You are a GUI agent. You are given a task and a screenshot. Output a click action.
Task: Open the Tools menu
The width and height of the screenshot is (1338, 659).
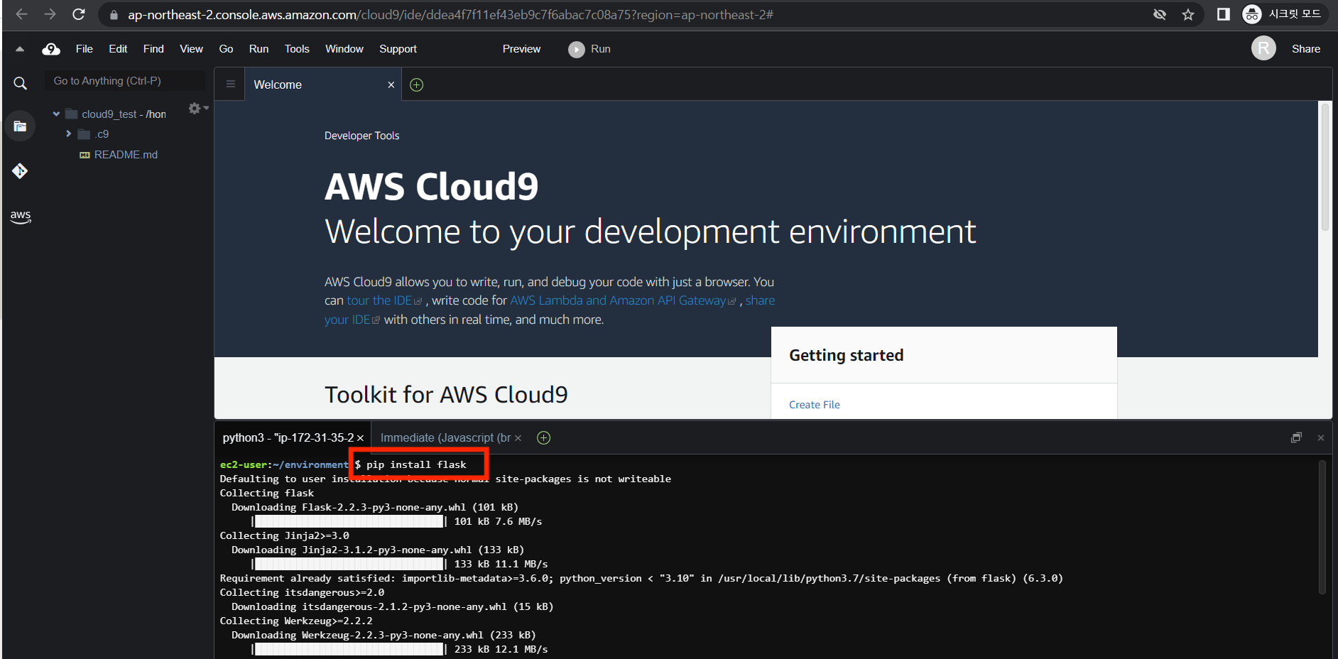tap(297, 49)
